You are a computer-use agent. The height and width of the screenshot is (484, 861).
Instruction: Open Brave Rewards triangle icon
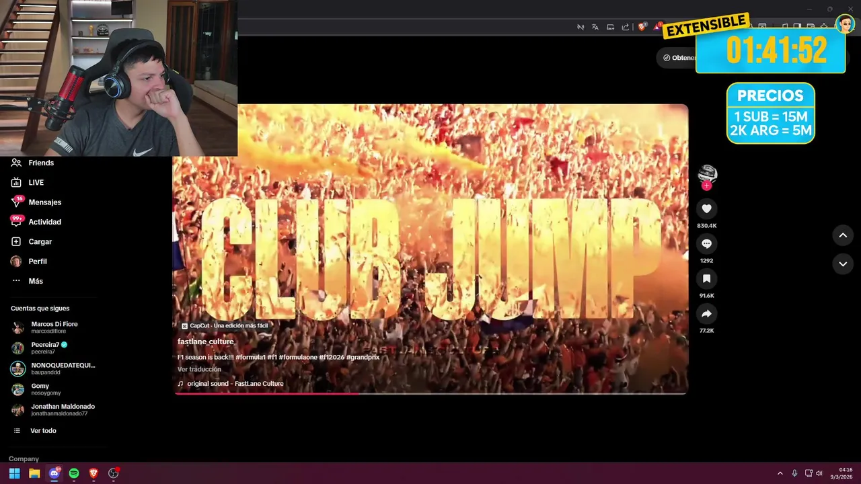659,26
